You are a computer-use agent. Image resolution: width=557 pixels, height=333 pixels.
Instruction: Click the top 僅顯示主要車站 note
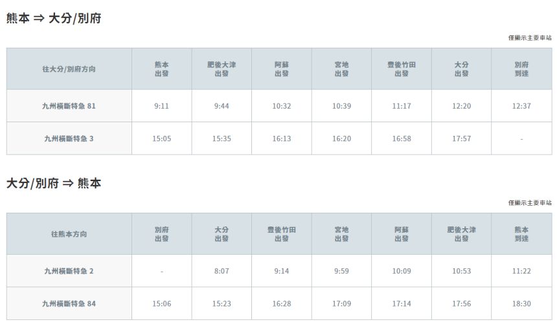point(530,38)
